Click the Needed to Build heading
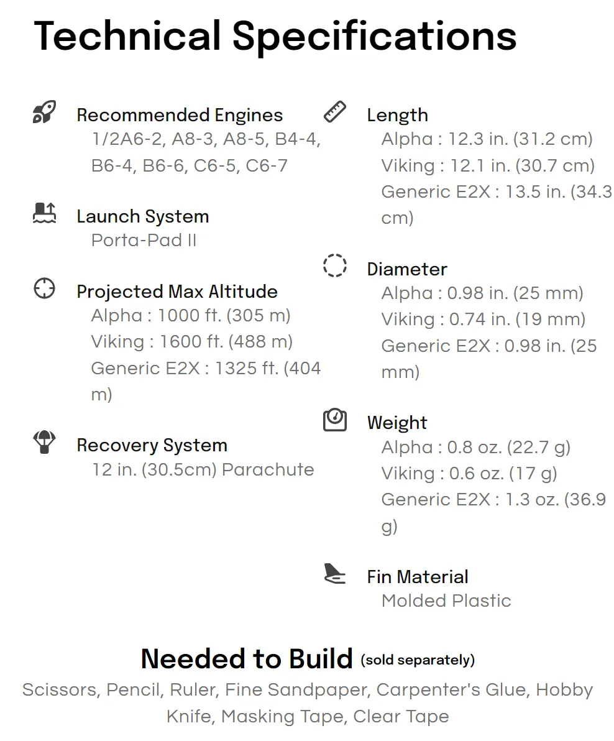 point(247,658)
